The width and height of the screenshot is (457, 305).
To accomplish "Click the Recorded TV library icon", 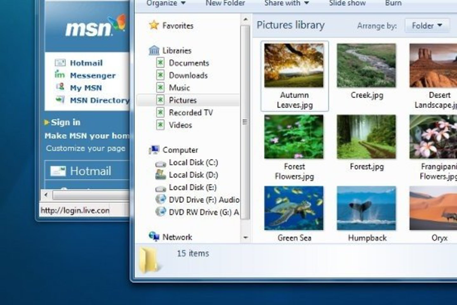I will click(160, 112).
